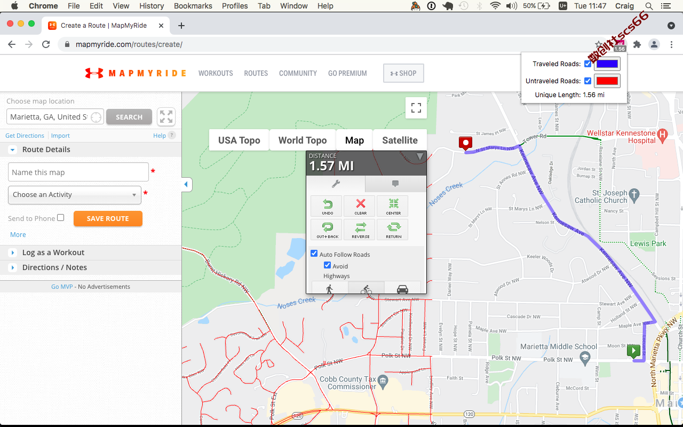Go back in Chrome
The image size is (683, 427).
click(12, 44)
